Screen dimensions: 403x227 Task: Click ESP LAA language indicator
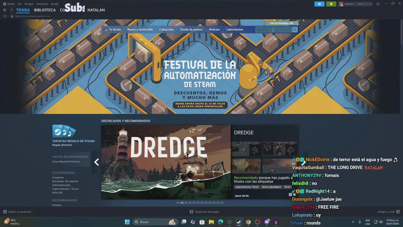tap(368, 222)
